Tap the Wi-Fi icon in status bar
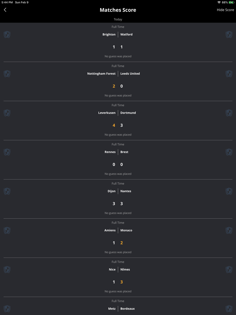Image resolution: width=236 pixels, height=315 pixels. pyautogui.click(x=219, y=2)
